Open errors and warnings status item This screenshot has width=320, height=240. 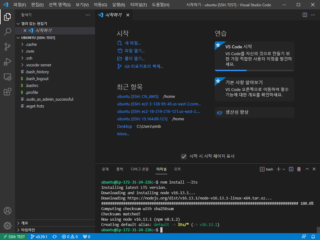click(x=70, y=237)
